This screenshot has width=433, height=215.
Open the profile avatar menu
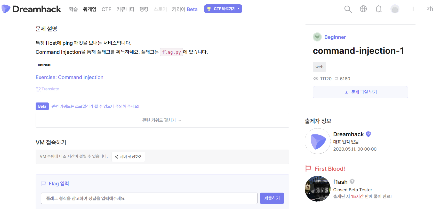(x=395, y=8)
